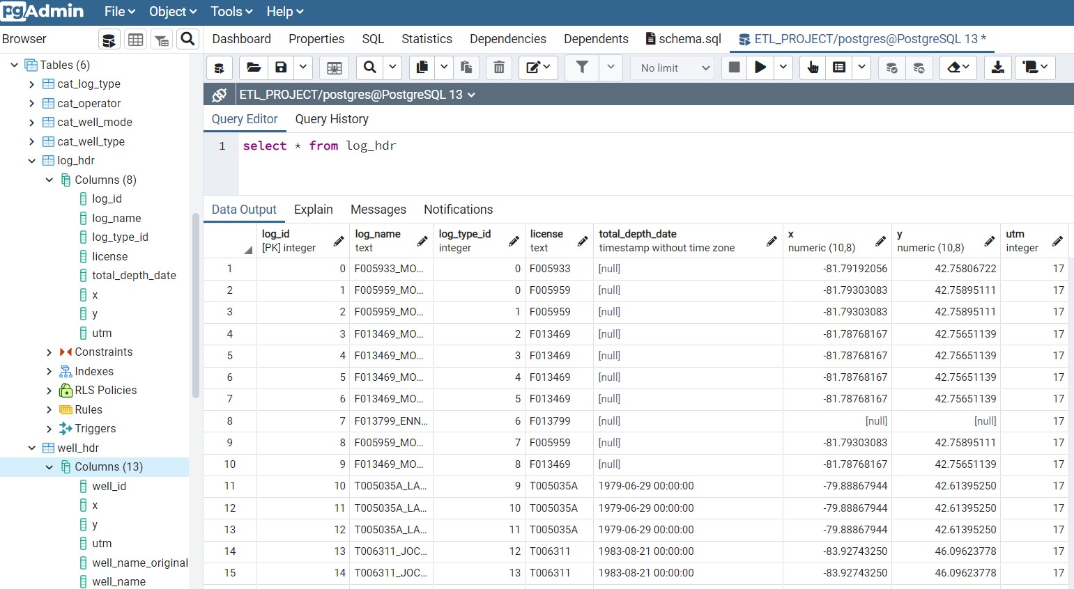This screenshot has height=589, width=1074.
Task: Click the Edit pencil icon in toolbar
Action: pos(538,68)
